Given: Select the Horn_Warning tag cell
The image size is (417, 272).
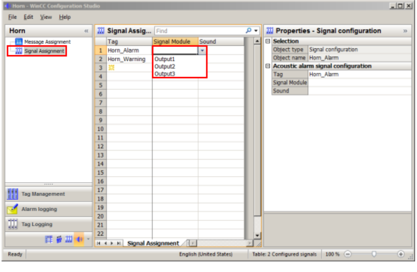Looking at the screenshot, I should (x=129, y=59).
